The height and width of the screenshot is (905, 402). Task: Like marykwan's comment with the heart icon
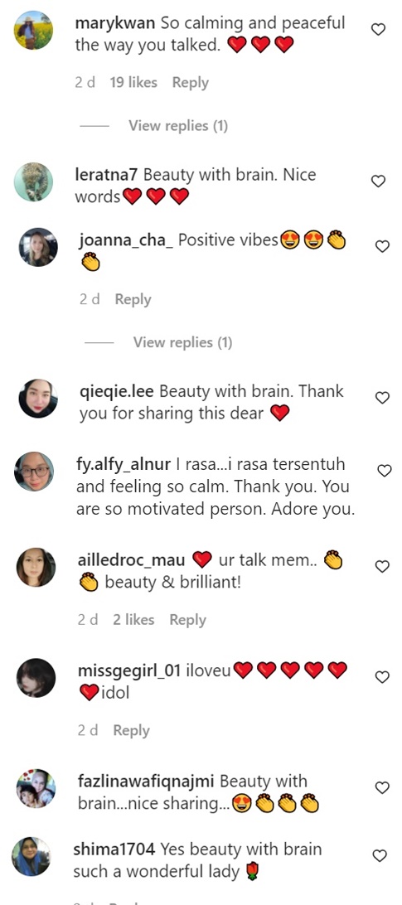pyautogui.click(x=378, y=29)
